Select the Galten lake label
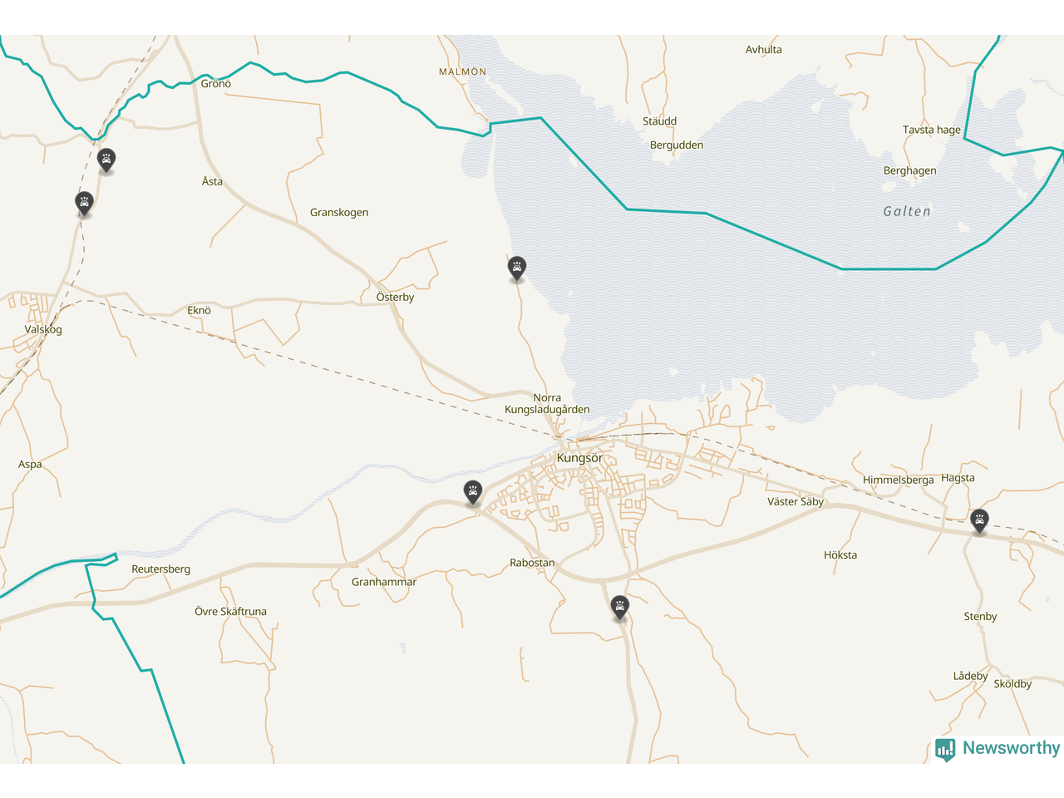The image size is (1064, 798). point(907,211)
